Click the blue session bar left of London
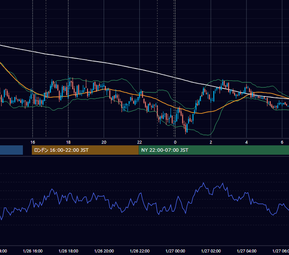The width and height of the screenshot is (289, 255). 11,150
